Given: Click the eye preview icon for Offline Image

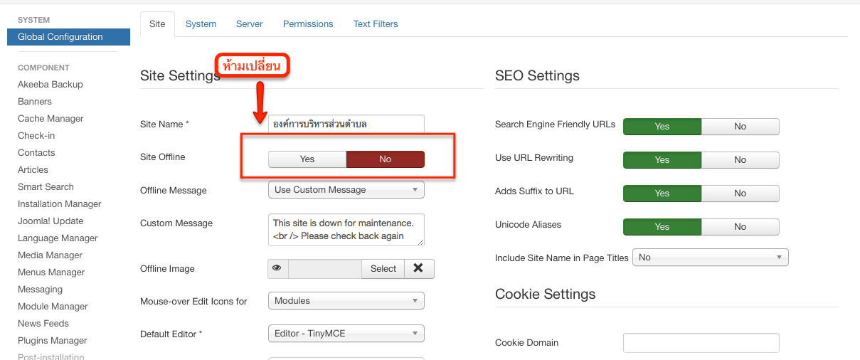Looking at the screenshot, I should click(277, 268).
